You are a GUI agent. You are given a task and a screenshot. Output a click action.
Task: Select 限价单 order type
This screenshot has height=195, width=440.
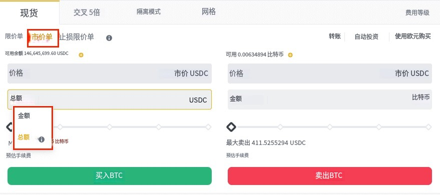coord(14,36)
